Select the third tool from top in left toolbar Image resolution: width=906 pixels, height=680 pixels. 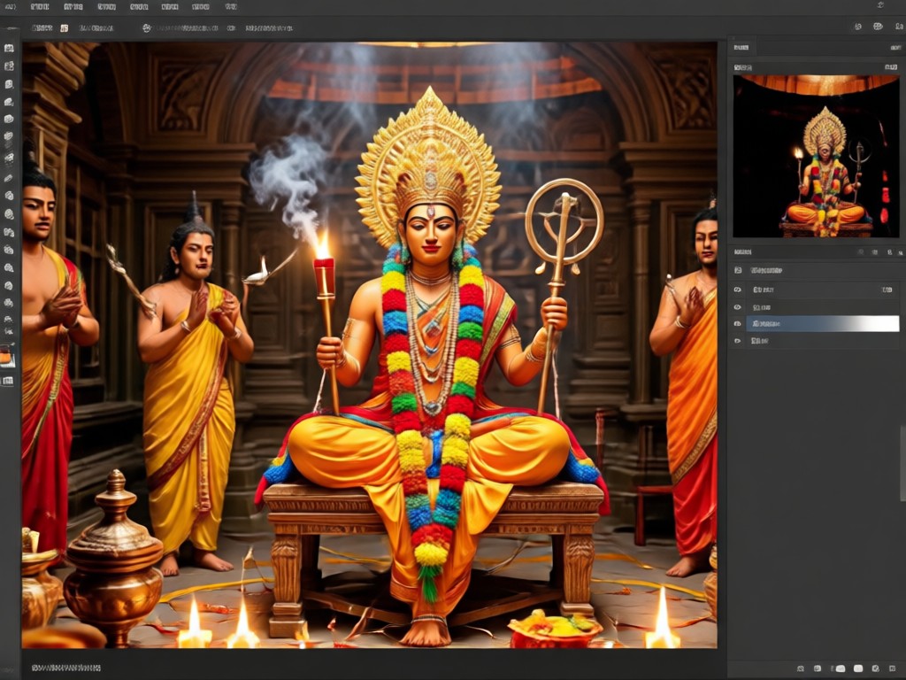9,84
